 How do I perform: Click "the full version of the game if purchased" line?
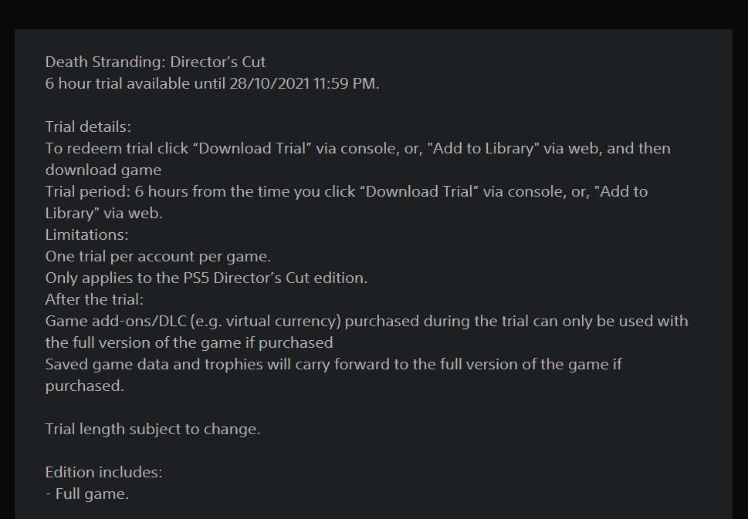(189, 342)
